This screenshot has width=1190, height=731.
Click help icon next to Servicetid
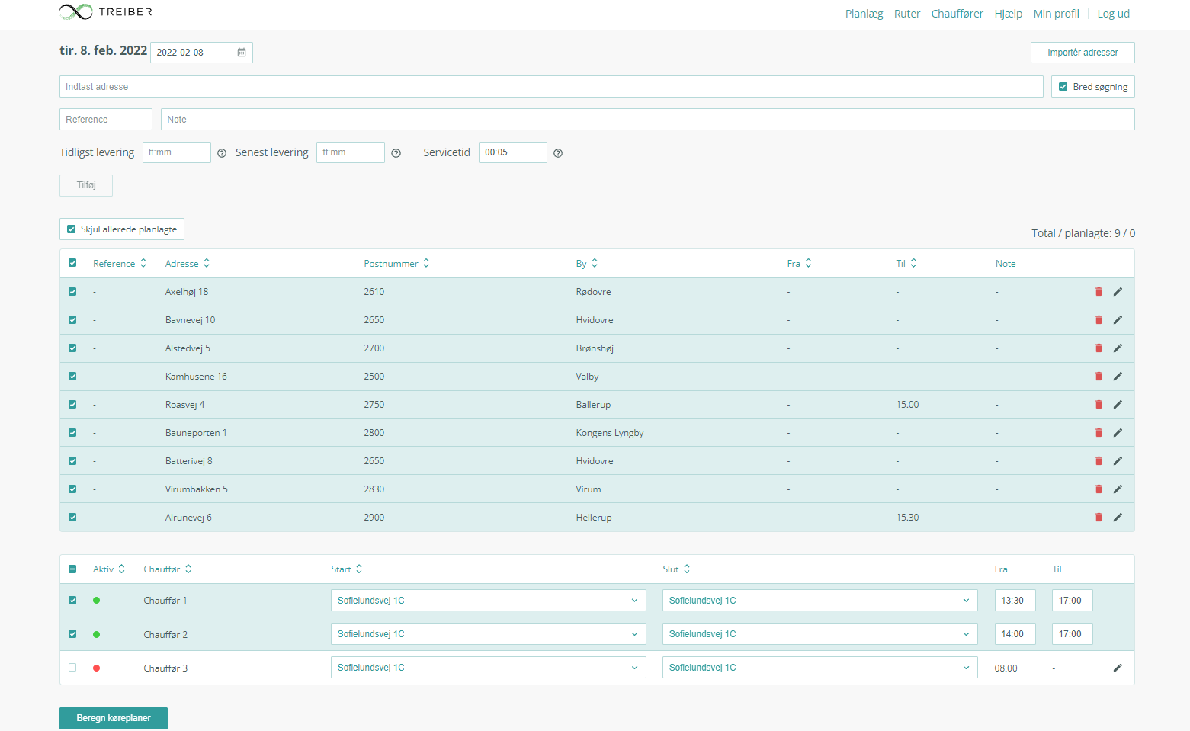pos(558,153)
